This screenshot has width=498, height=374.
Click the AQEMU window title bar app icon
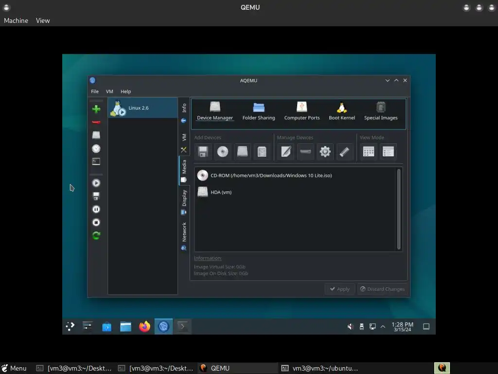[92, 80]
